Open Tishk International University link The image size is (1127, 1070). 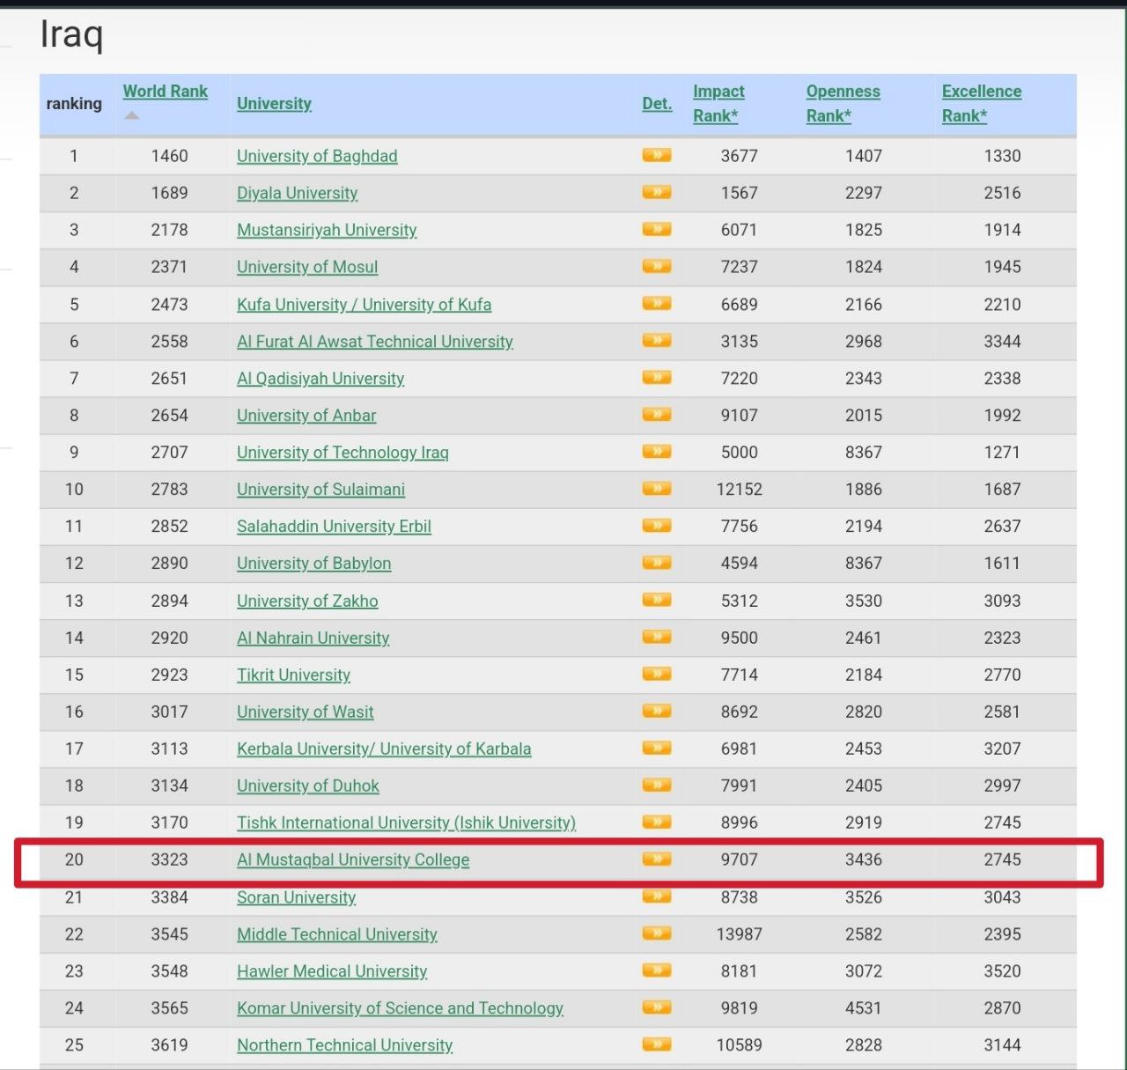[406, 823]
